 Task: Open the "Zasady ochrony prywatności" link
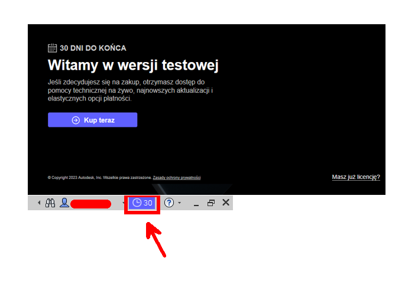point(177,177)
